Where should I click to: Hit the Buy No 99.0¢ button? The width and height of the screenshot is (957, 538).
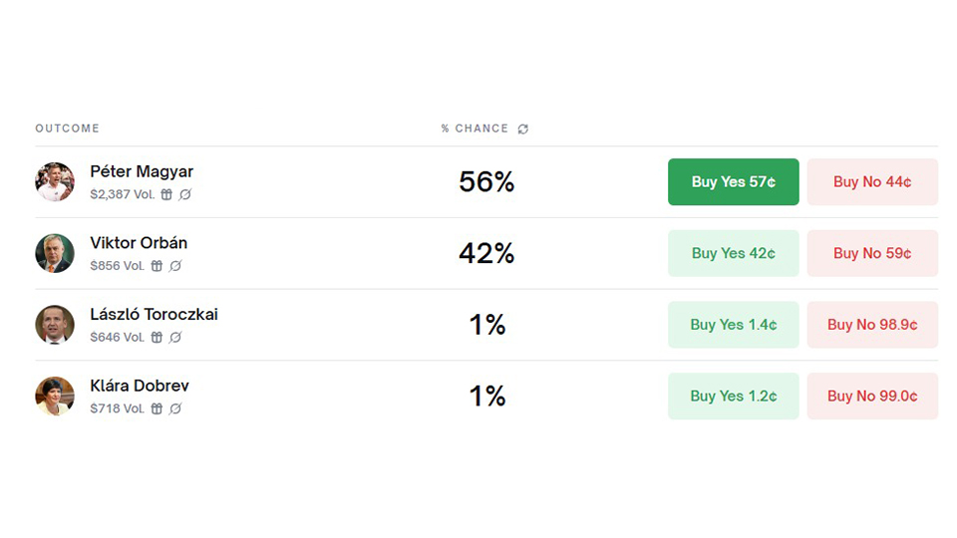coord(872,396)
